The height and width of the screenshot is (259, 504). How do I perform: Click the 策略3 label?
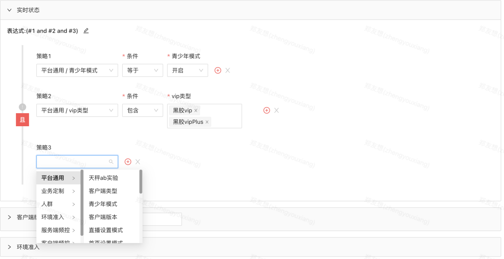[44, 147]
